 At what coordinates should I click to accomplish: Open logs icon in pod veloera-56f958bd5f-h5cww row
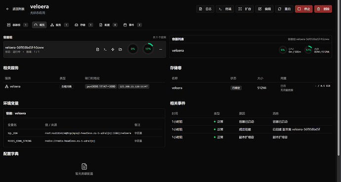[98, 49]
